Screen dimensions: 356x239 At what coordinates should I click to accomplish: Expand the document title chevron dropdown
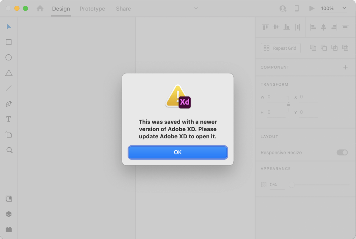[x=196, y=8]
